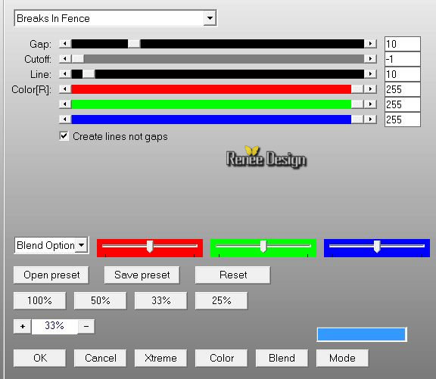Expand the Blend Option dropdown
436x379 pixels.
[x=81, y=245]
